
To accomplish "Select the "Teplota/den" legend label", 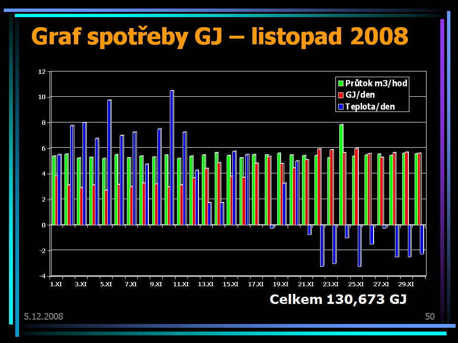I will pos(370,106).
